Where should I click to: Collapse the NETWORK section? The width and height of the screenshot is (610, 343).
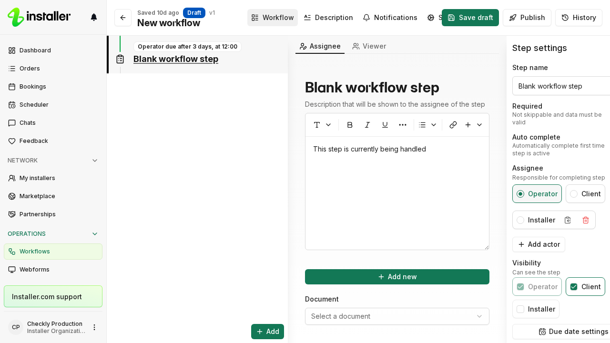pyautogui.click(x=95, y=161)
